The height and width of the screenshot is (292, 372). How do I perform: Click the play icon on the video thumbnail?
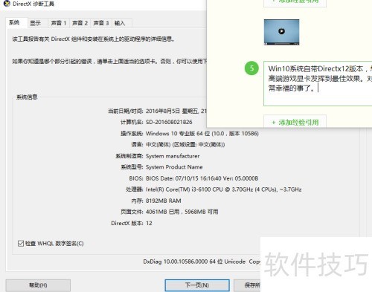click(281, 31)
